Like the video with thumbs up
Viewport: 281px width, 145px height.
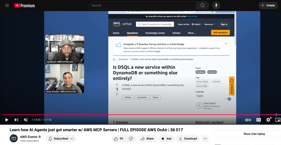pyautogui.click(x=119, y=139)
